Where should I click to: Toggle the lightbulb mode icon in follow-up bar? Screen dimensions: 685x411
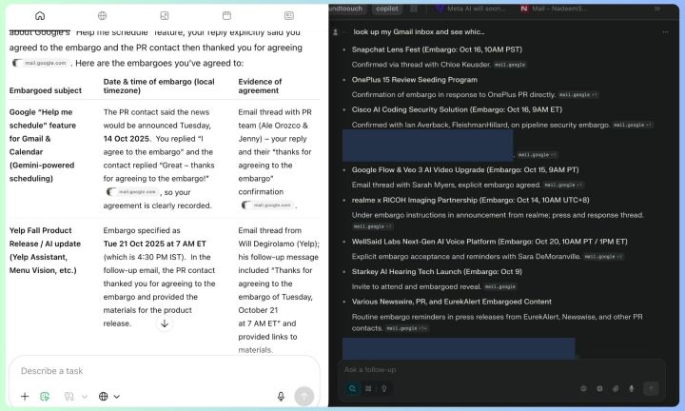pyautogui.click(x=383, y=388)
